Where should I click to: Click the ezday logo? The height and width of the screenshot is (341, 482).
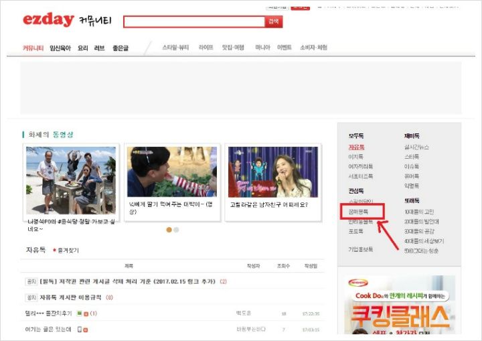point(48,19)
